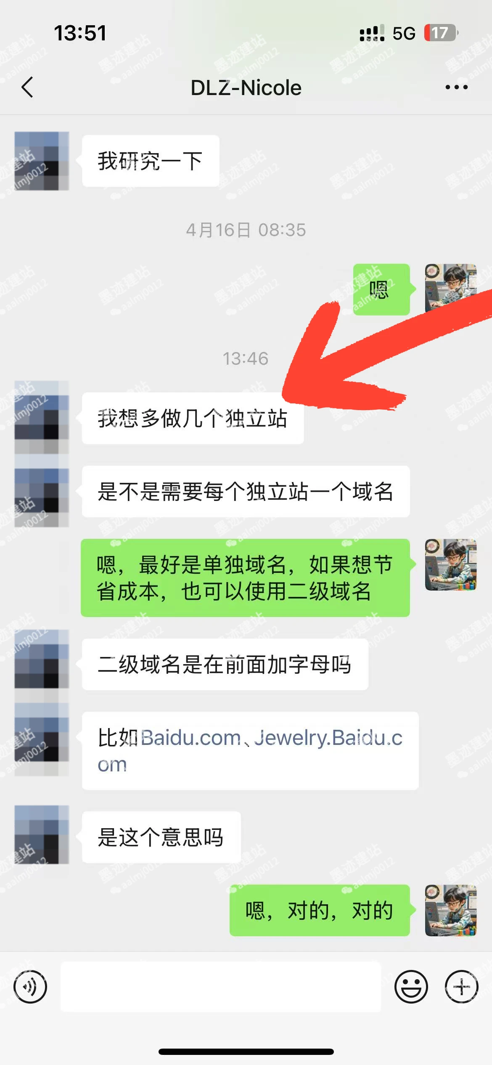The width and height of the screenshot is (492, 1065).
Task: Tap the battery indicator in status bar
Action: pos(441,33)
